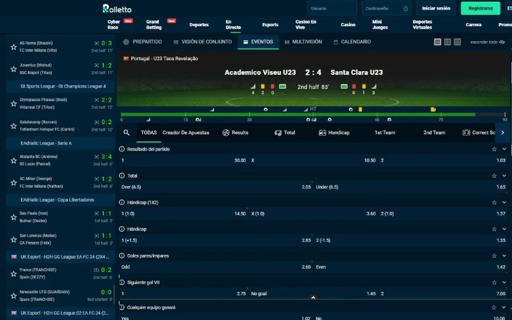Click the HT marker on match timeline
Viewport: 512px width, 320px height.
[313, 109]
